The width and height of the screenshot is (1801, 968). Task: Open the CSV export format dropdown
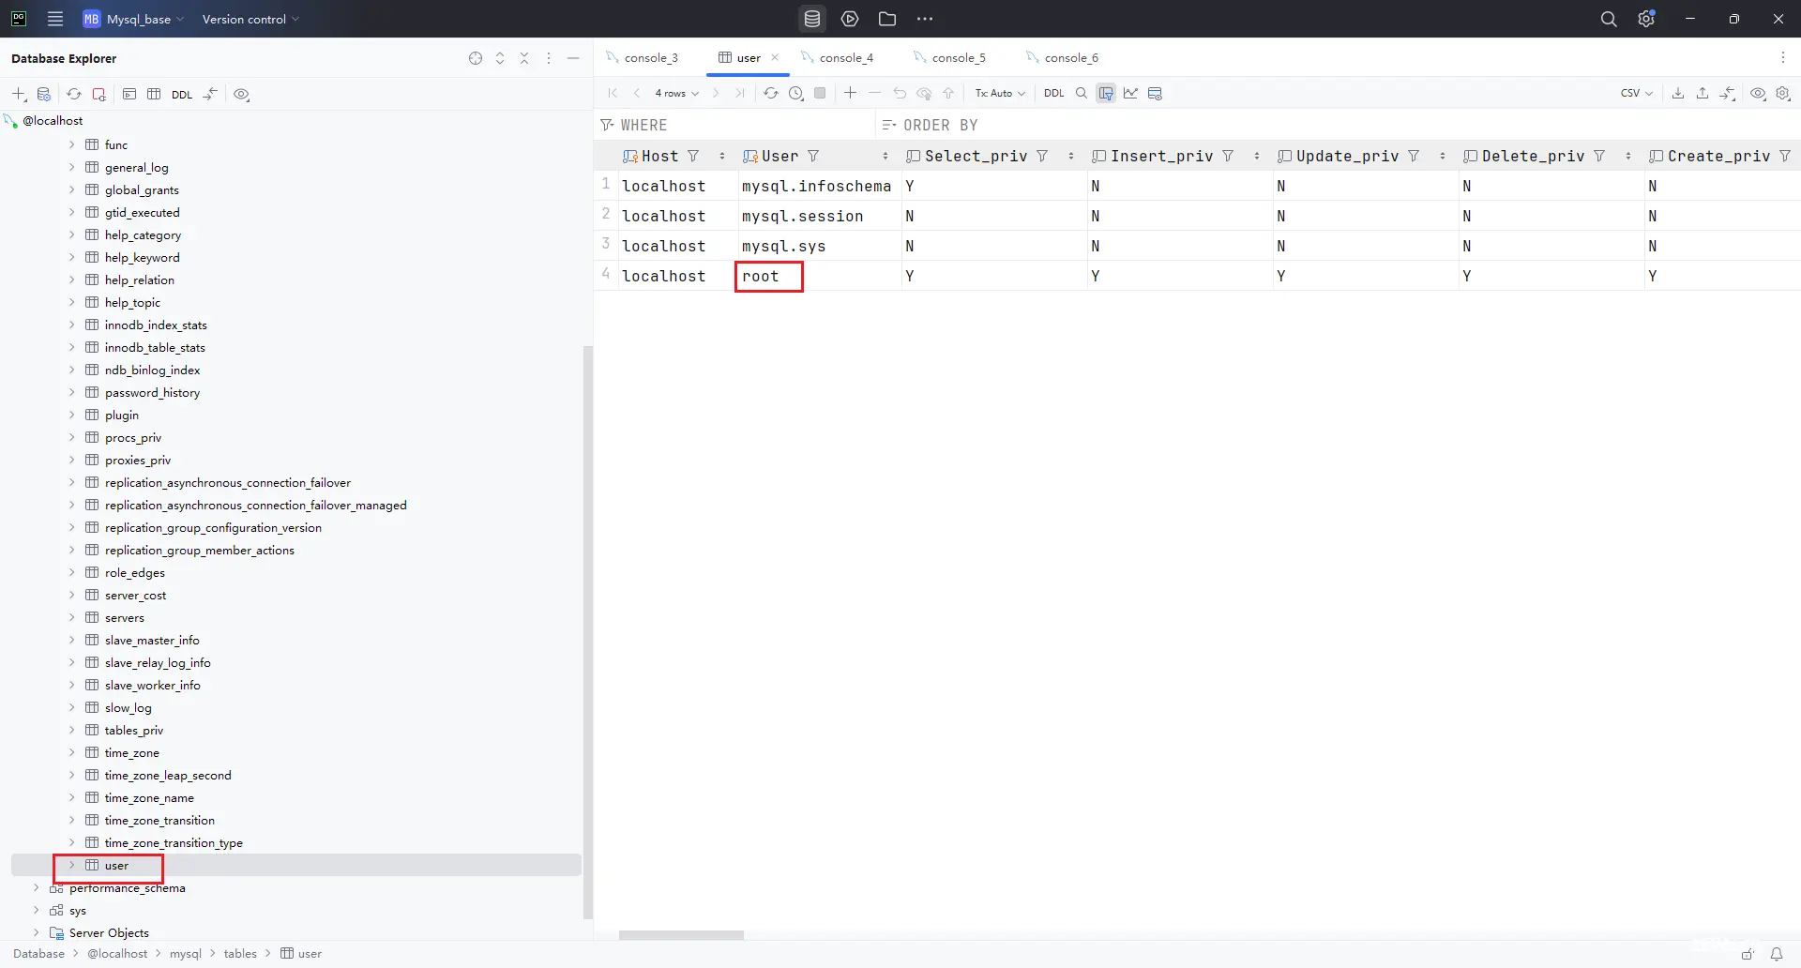pyautogui.click(x=1636, y=93)
